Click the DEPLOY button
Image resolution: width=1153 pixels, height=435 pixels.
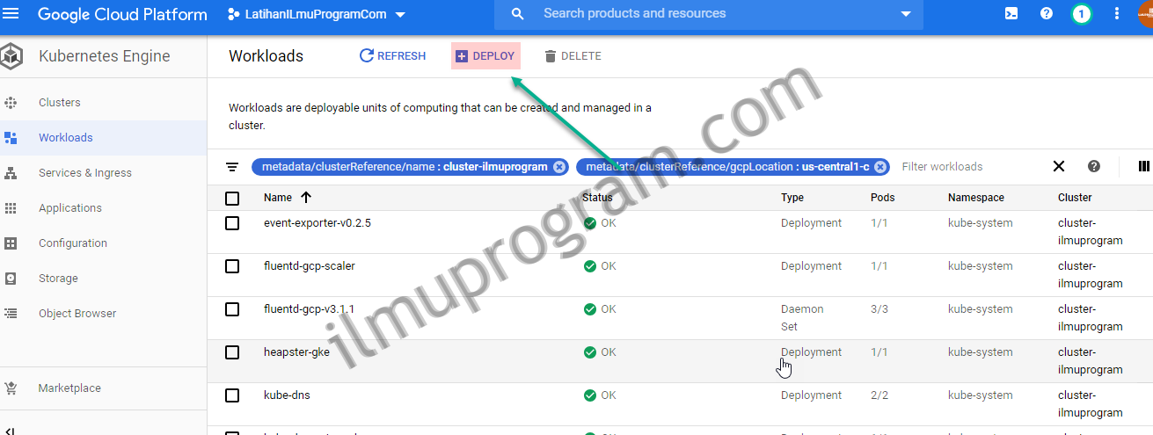[x=485, y=56]
